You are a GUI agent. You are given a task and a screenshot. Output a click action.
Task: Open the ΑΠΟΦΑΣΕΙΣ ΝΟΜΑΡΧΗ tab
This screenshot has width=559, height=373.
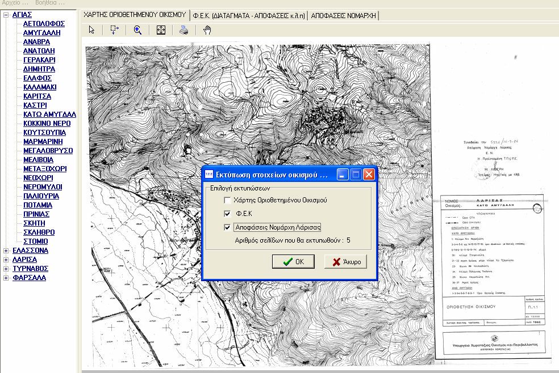344,15
